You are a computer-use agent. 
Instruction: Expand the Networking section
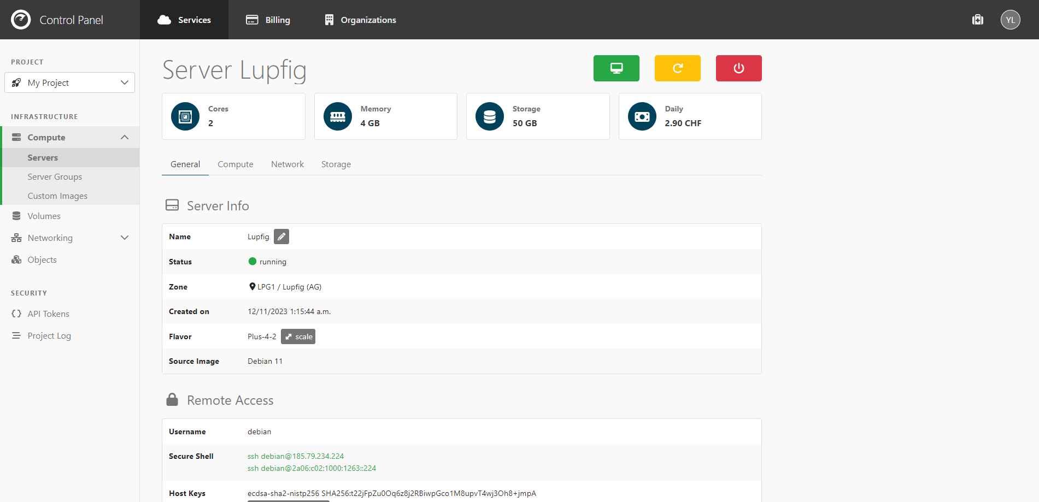point(69,238)
